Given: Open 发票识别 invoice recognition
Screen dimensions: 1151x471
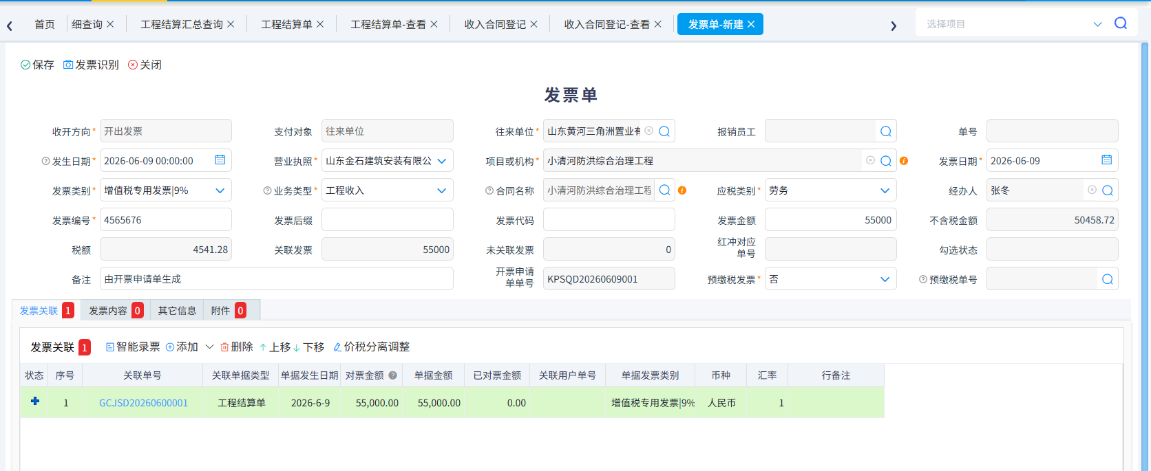Looking at the screenshot, I should (x=91, y=65).
